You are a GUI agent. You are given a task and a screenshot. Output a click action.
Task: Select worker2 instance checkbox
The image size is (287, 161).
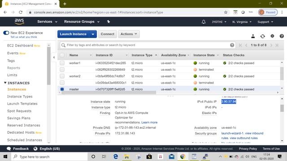(x=62, y=76)
